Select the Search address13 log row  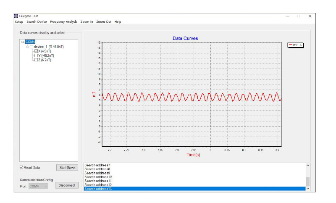194,189
